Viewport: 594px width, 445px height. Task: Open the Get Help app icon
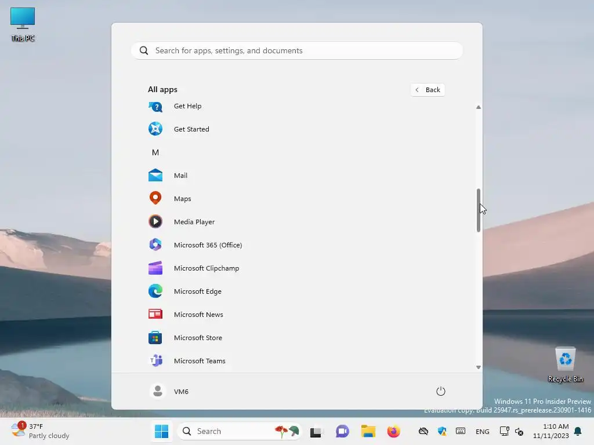coord(155,107)
